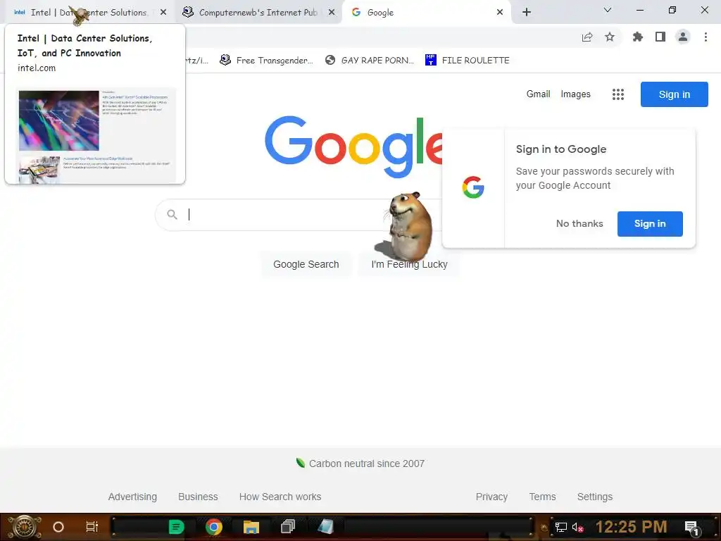Click the FILE ROULETTE bookmark favicon
The image size is (721, 541).
pyautogui.click(x=430, y=60)
